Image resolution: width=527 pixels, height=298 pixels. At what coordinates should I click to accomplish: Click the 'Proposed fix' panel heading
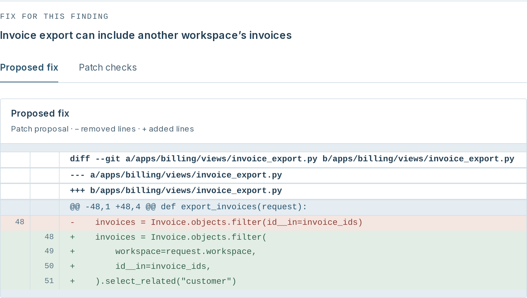(x=40, y=113)
